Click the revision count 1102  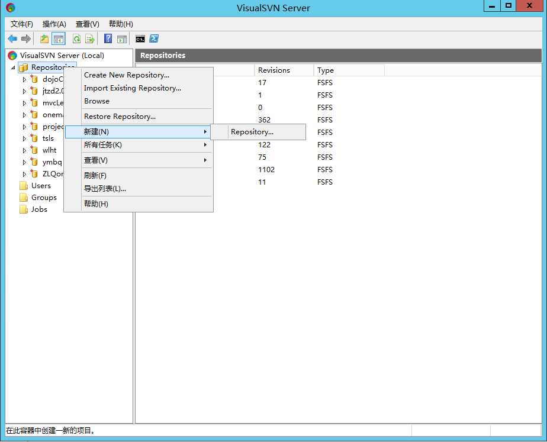[x=266, y=170]
